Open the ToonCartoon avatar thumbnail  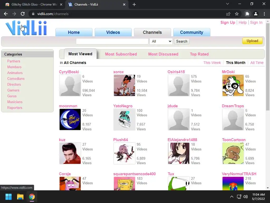point(233,153)
